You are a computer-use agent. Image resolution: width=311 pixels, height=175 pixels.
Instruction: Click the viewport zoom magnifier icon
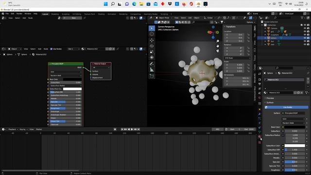tap(218, 41)
